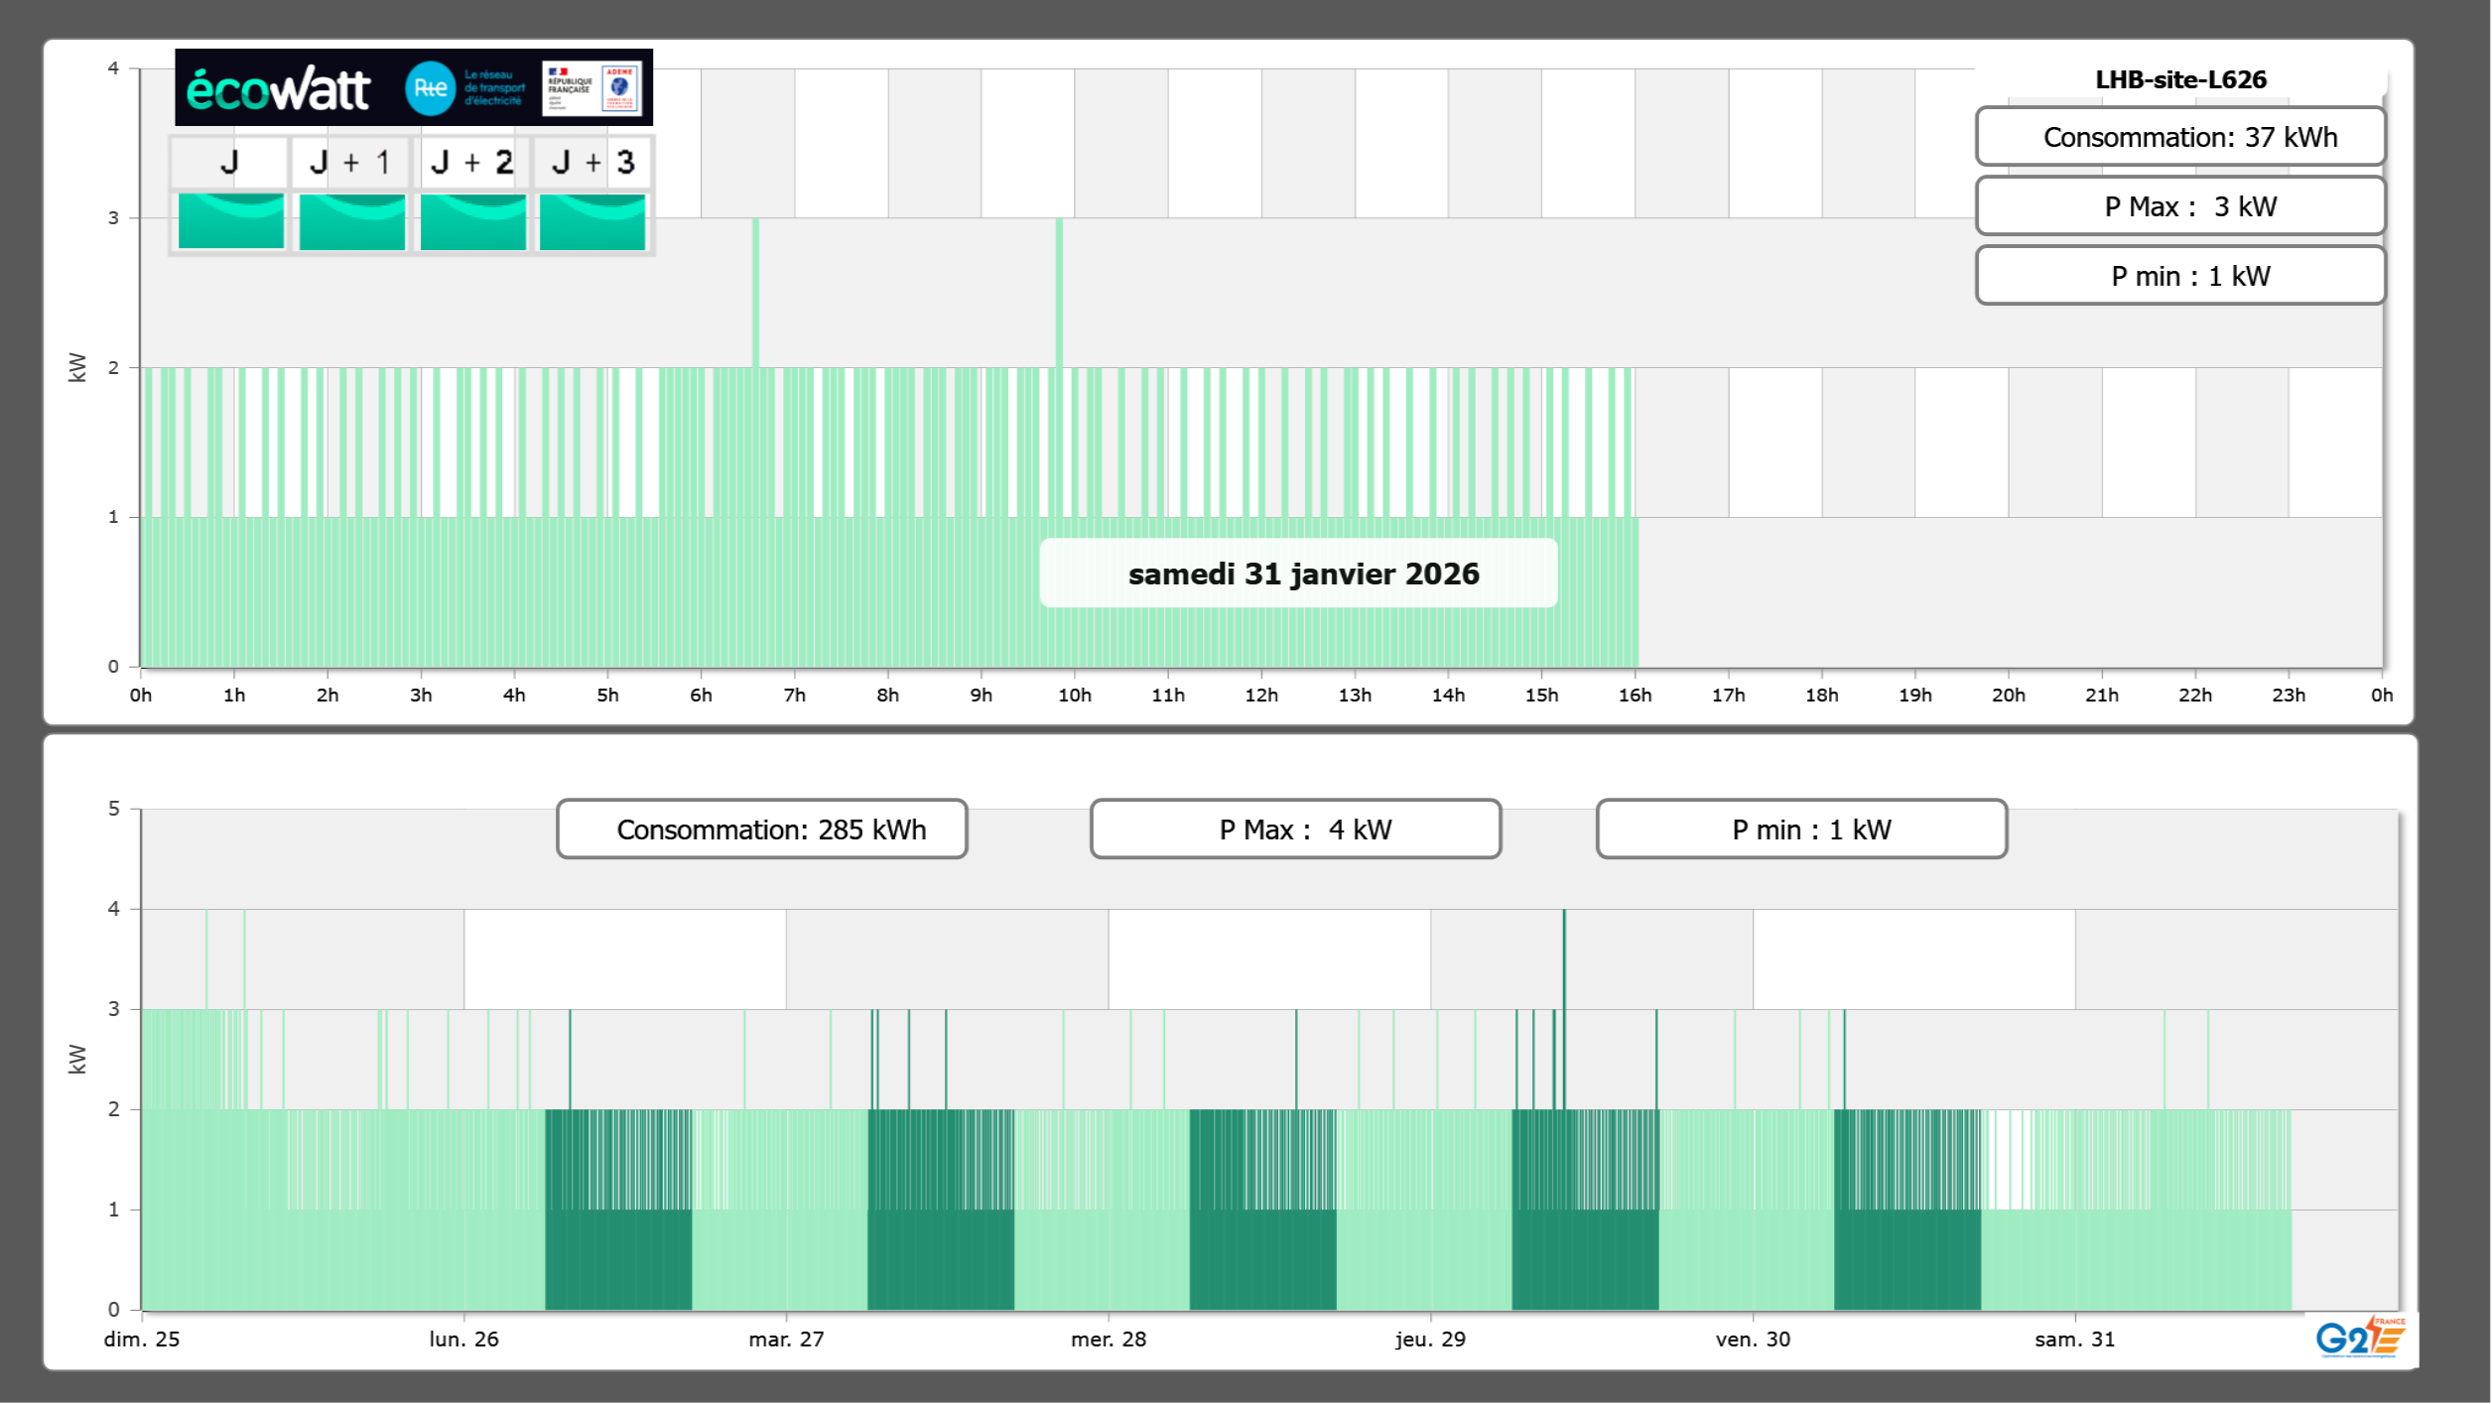Click the weekly P Max : 4 kW box
Image resolution: width=2492 pixels, height=1404 pixels.
point(1295,830)
